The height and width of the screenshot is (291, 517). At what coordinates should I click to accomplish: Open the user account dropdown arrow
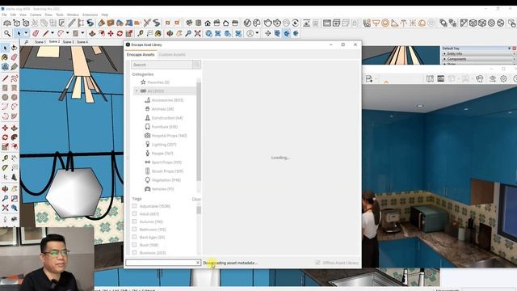(x=257, y=33)
